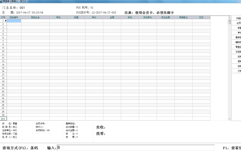Click the 折扣 column header
Viewport: 241px width, 151px height.
(x=130, y=18)
